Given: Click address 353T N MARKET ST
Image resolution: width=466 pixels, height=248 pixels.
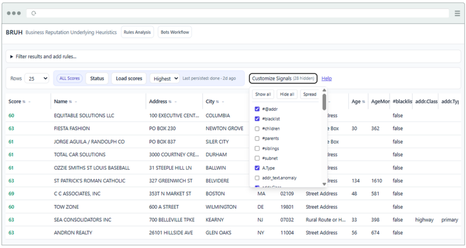Looking at the screenshot, I should [x=170, y=193].
